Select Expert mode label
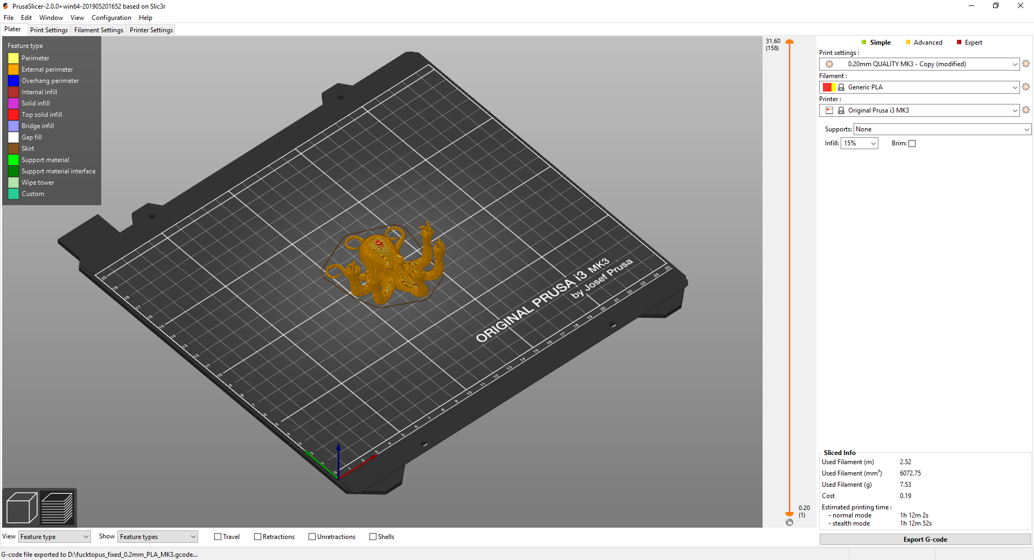The height and width of the screenshot is (560, 1034). tap(974, 43)
